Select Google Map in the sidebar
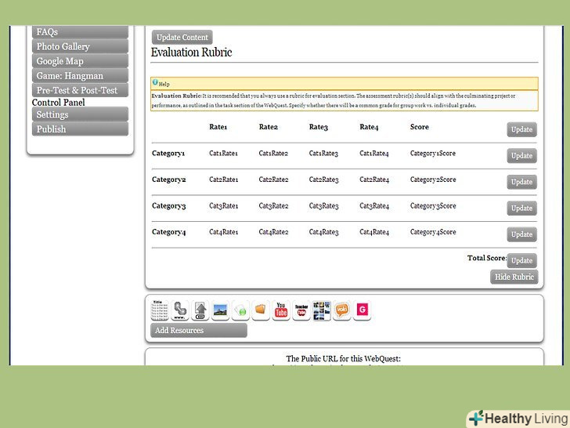Screen dimensions: 570x428 [x=80, y=61]
